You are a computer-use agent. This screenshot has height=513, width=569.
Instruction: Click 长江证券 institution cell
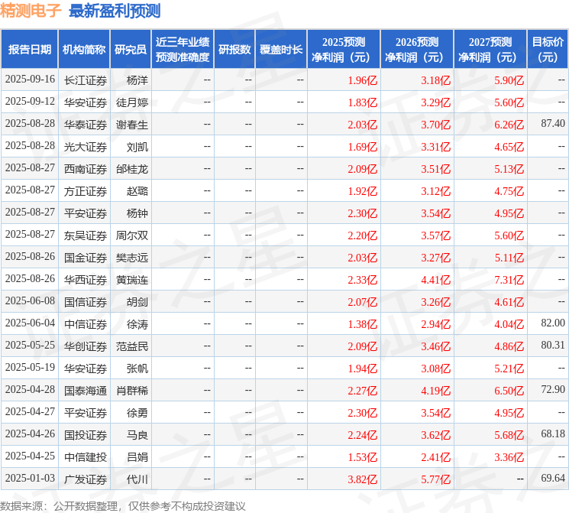click(x=86, y=80)
